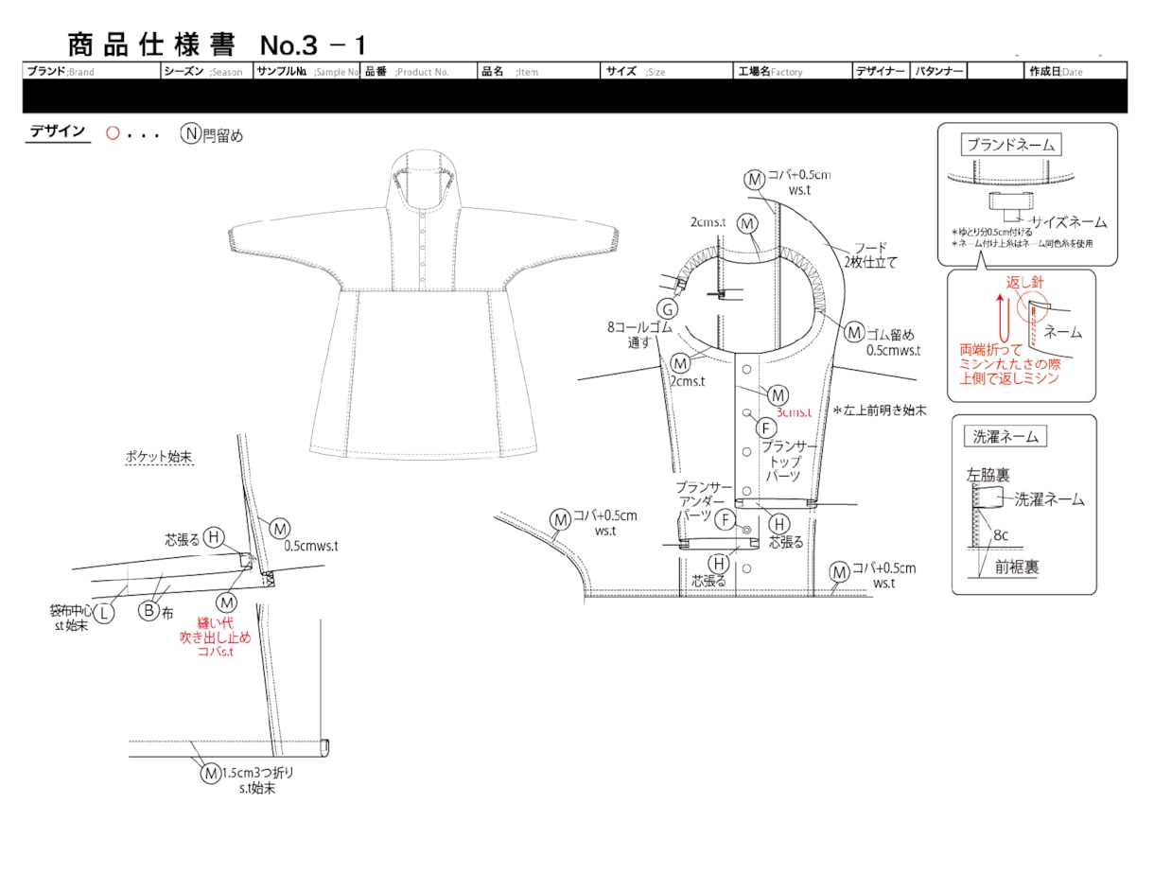Select the パタンナー header cell

[x=939, y=71]
